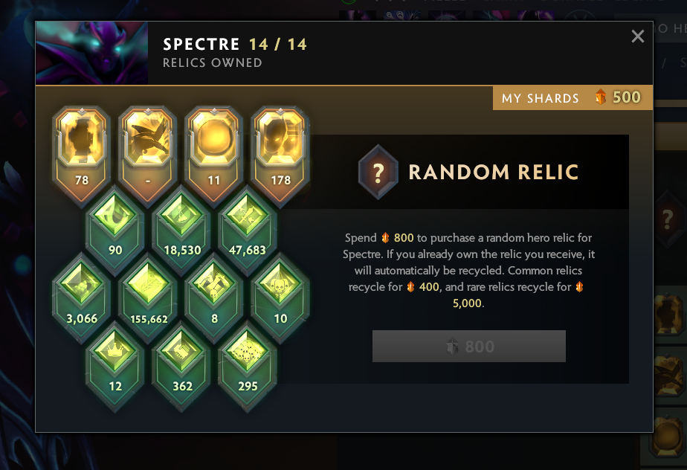Click the Random Relic heading
The width and height of the screenshot is (687, 470).
coord(494,172)
